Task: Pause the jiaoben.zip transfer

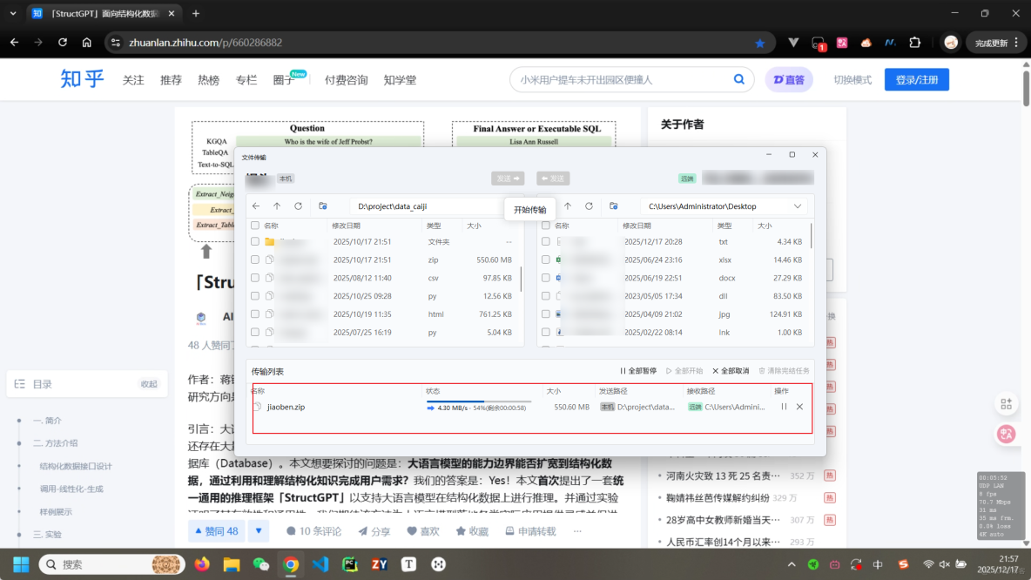Action: [x=783, y=406]
